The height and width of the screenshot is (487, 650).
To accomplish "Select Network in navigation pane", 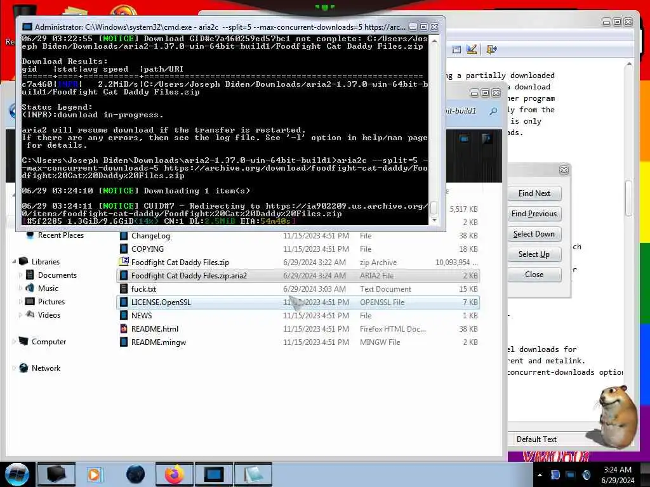I will (x=46, y=368).
